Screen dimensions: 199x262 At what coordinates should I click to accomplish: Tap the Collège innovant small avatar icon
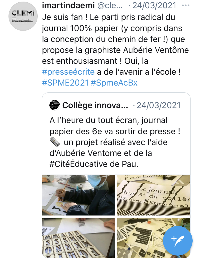click(55, 105)
